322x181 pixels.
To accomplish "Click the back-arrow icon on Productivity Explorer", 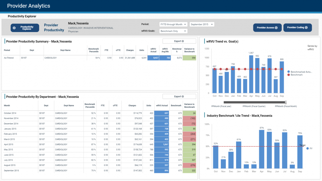I will click(x=14, y=28).
